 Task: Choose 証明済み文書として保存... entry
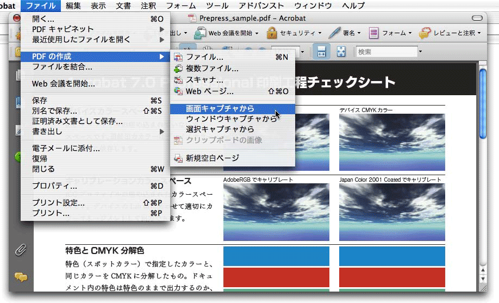(x=95, y=121)
